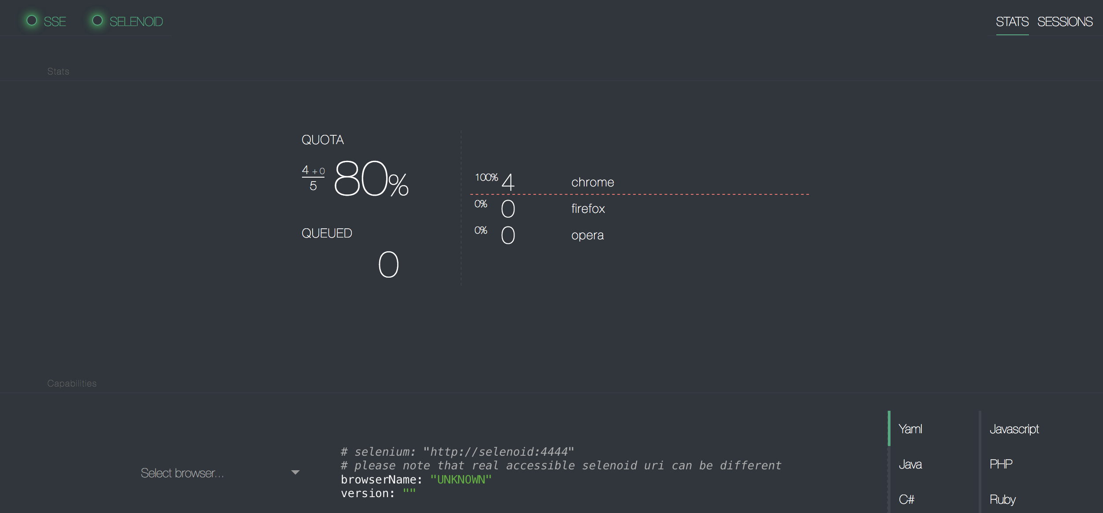Click the QUEUED count display
1103x513 pixels.
389,264
